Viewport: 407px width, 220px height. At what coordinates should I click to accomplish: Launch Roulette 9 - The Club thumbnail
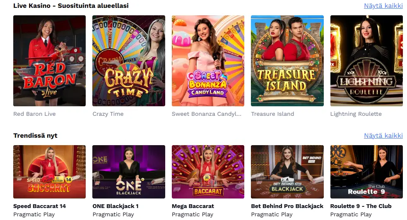366,172
